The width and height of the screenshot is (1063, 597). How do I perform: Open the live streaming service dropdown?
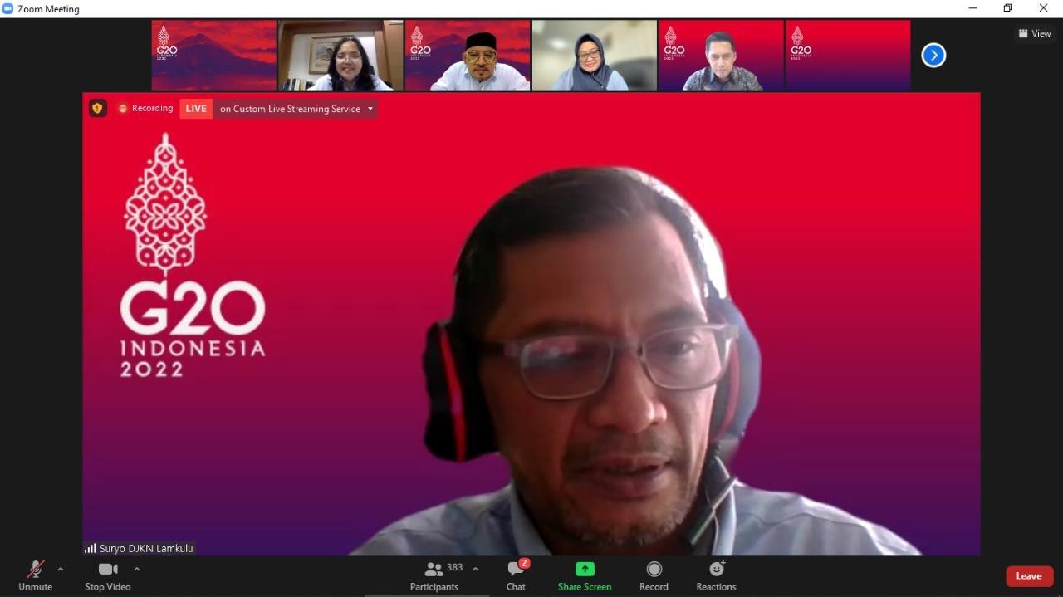click(370, 109)
